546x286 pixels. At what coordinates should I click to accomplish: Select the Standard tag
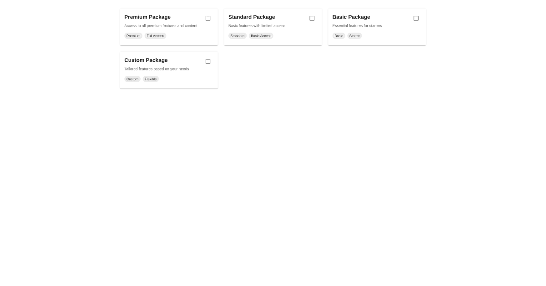pyautogui.click(x=237, y=36)
